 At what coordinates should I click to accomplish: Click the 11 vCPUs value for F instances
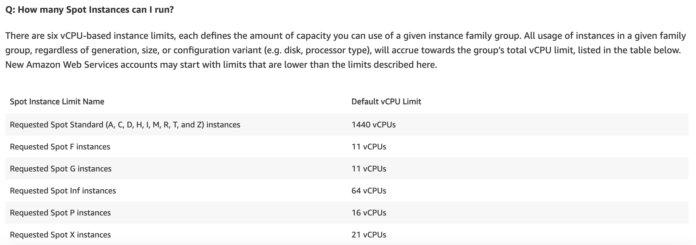pos(369,147)
